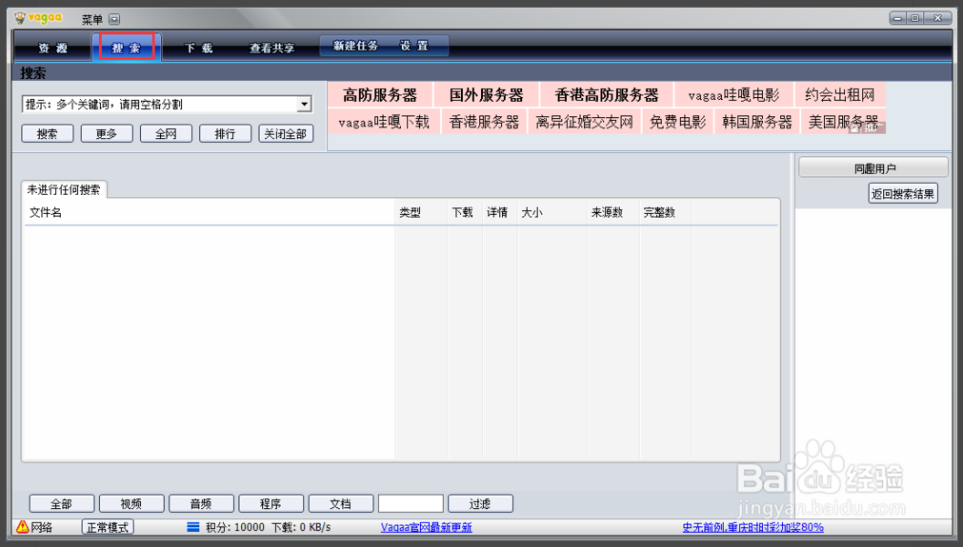Go to the 查看共享 tab
The image size is (963, 547).
(271, 48)
